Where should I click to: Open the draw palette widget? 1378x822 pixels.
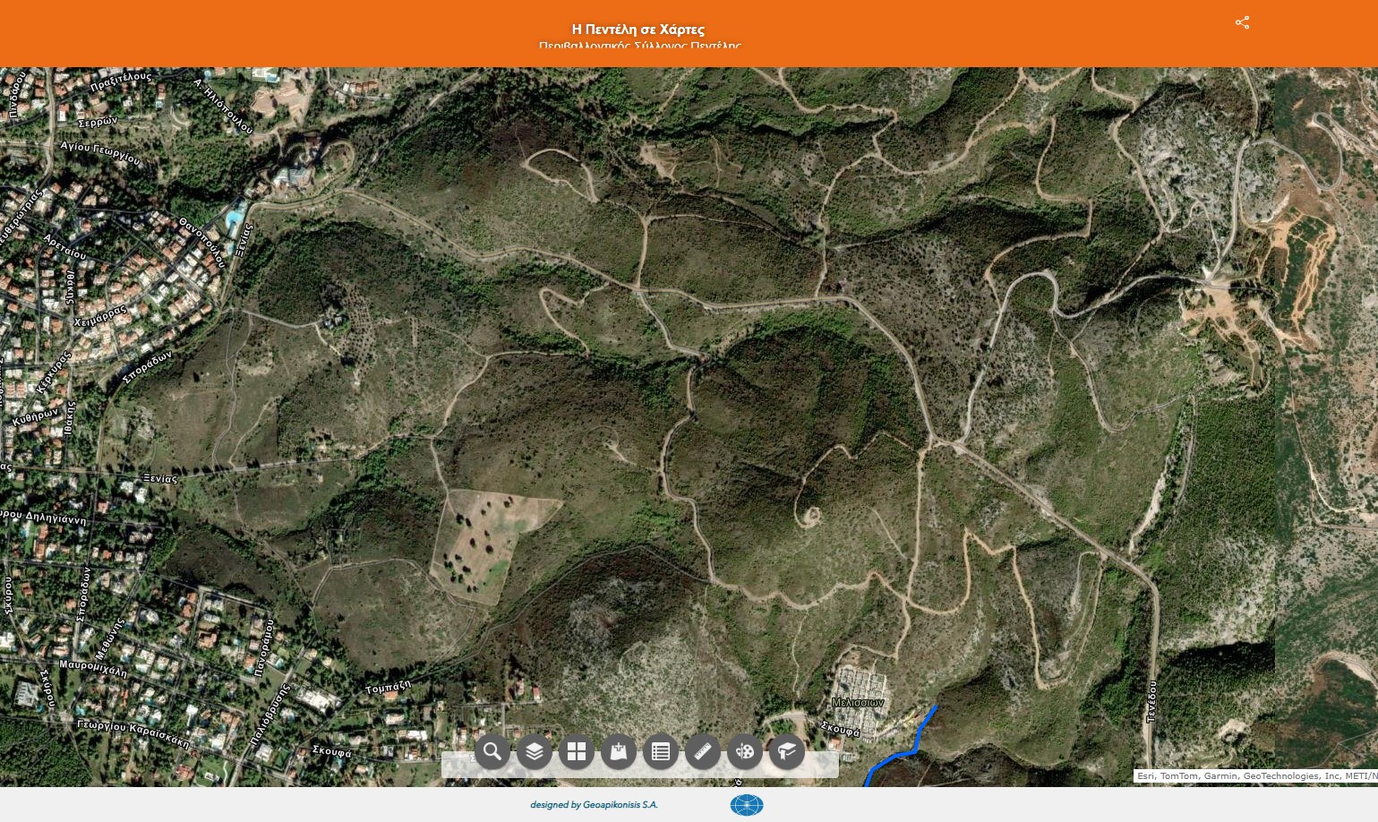tap(745, 751)
